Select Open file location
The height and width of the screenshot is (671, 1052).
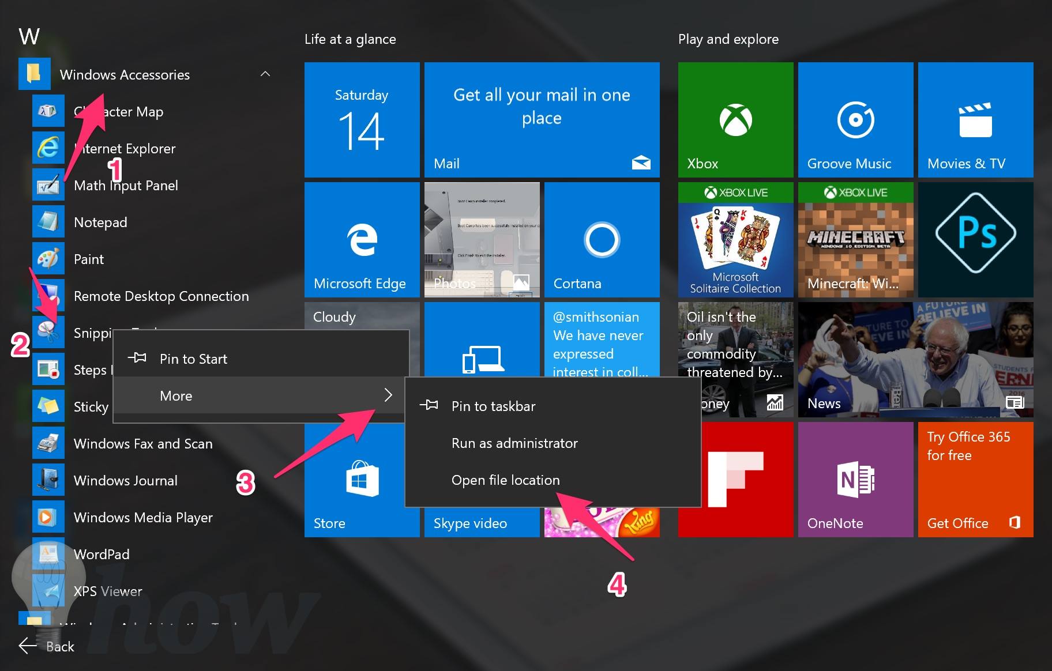[553, 480]
